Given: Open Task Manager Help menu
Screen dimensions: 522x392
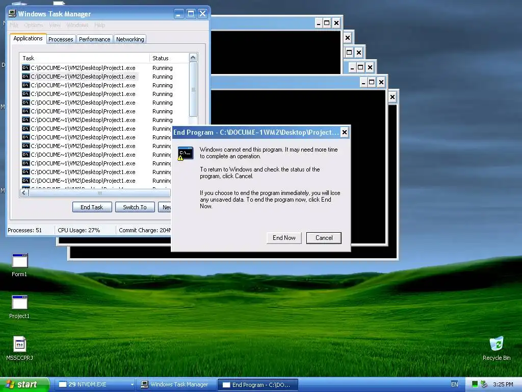Looking at the screenshot, I should click(x=99, y=25).
